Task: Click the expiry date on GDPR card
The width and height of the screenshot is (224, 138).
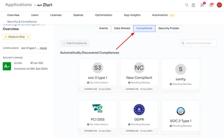Action: [x=146, y=131]
